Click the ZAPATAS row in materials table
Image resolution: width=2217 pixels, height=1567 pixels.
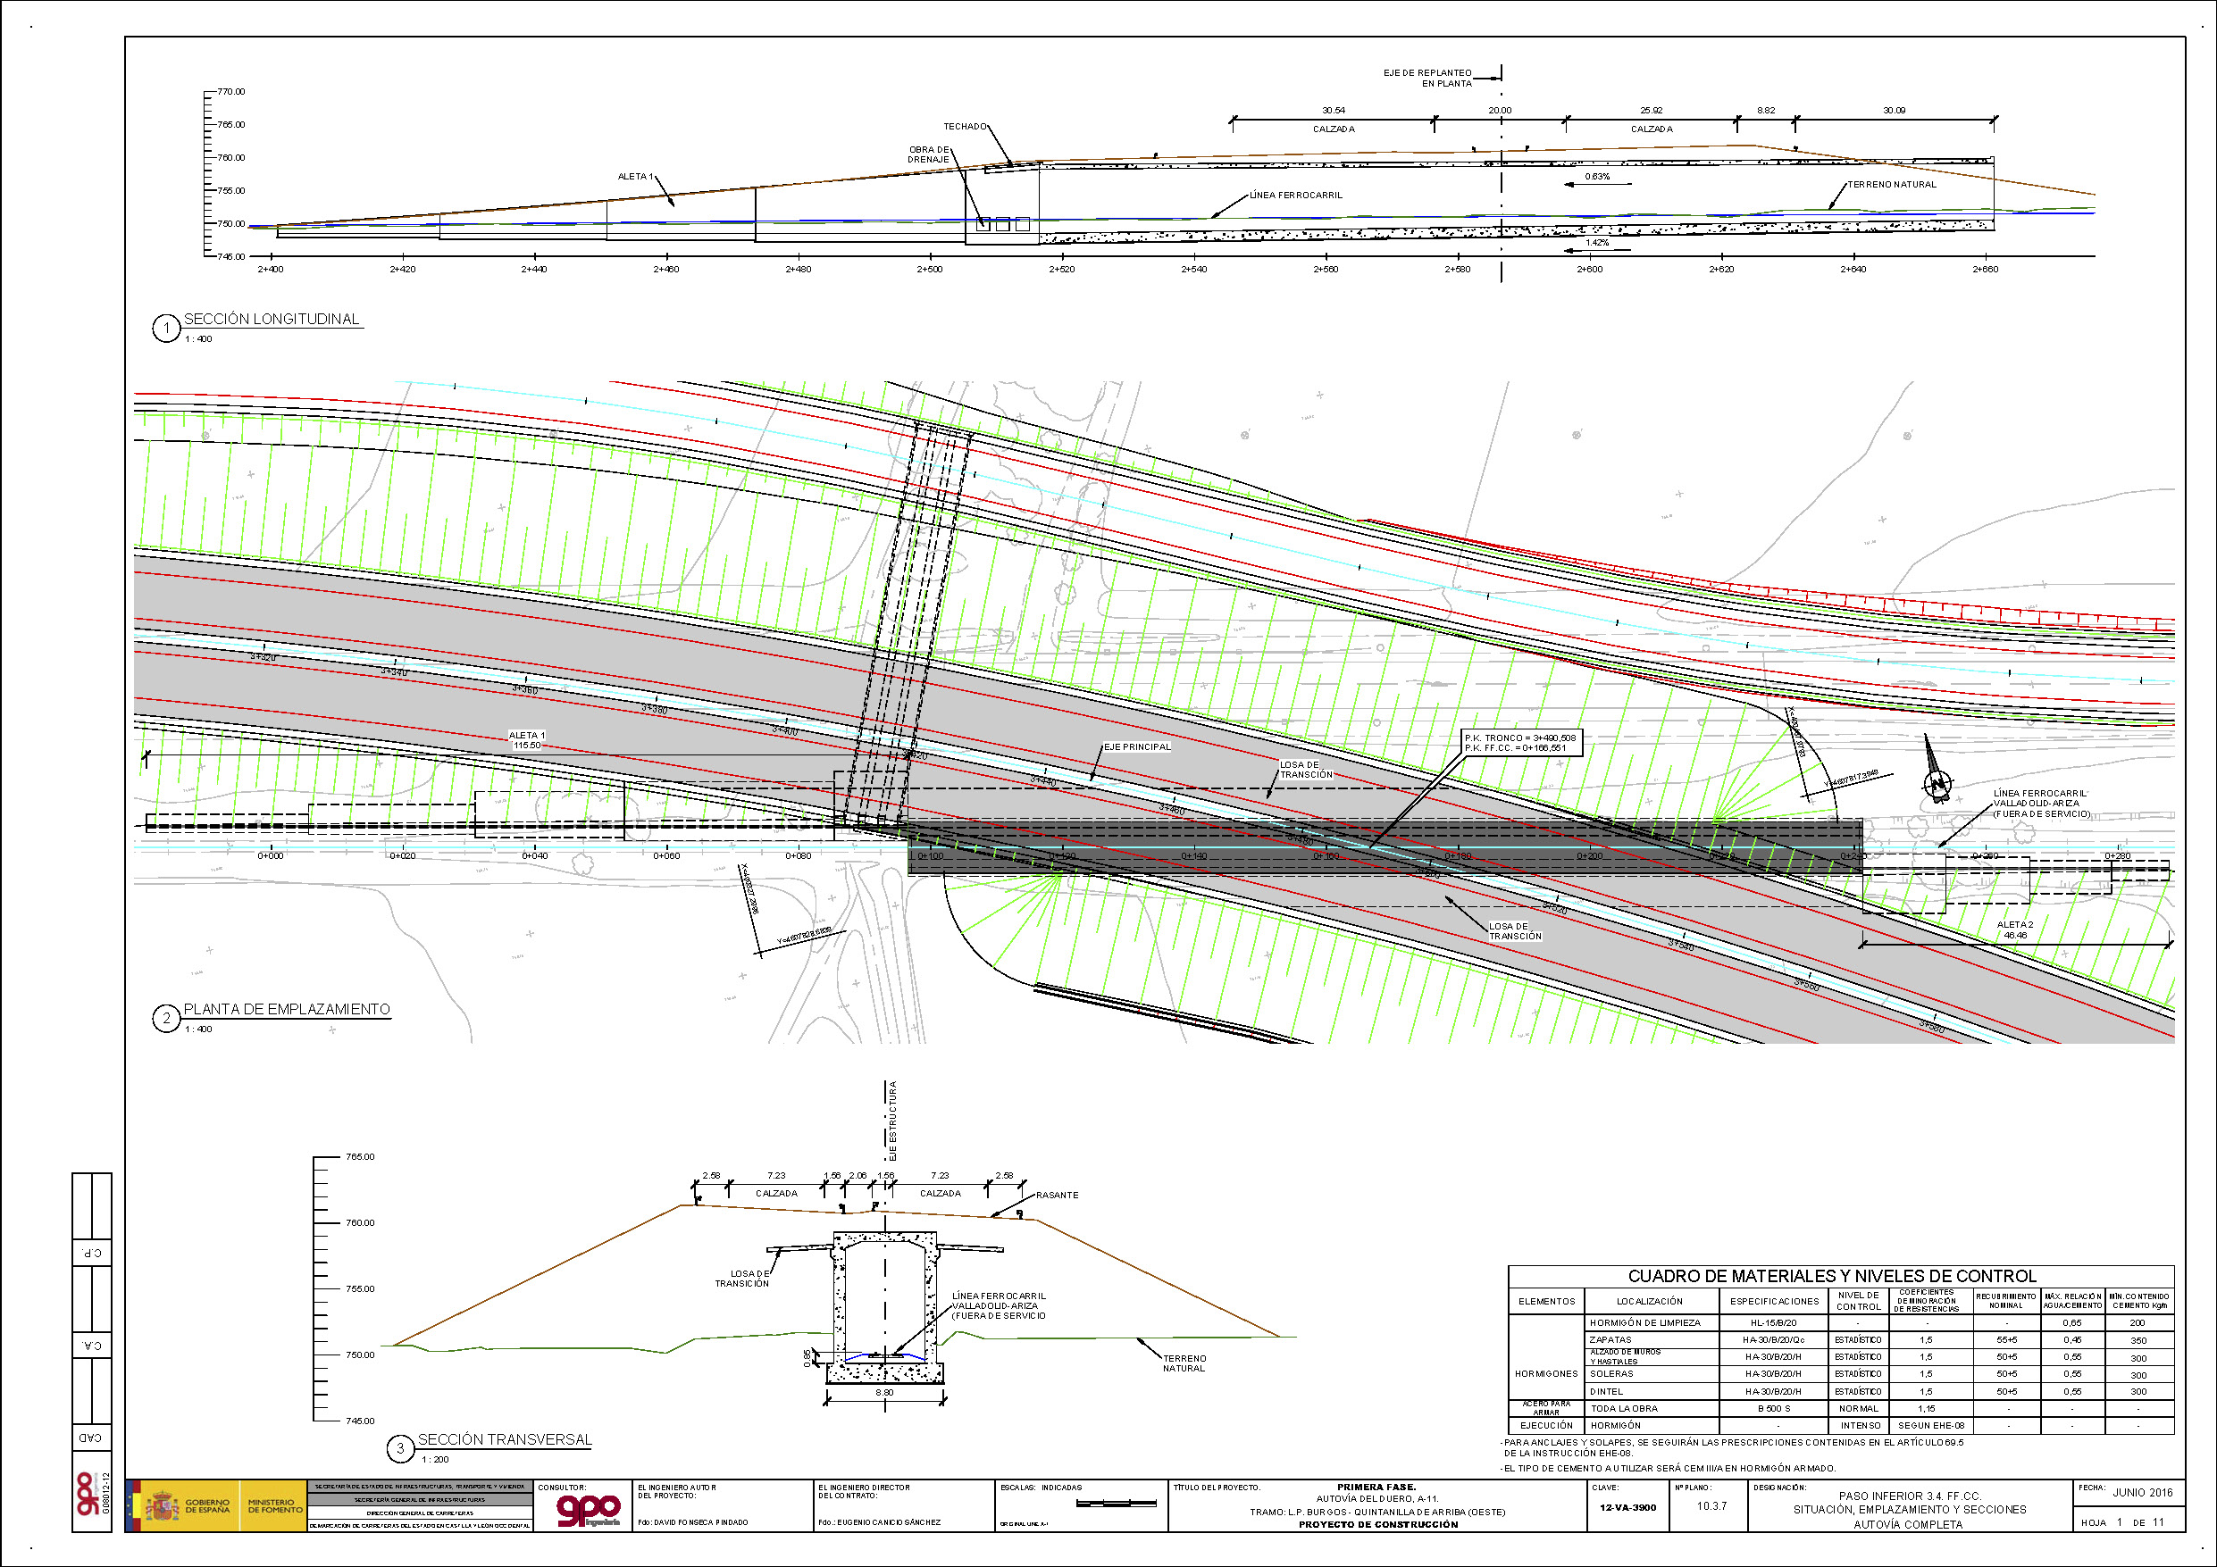[1610, 1340]
